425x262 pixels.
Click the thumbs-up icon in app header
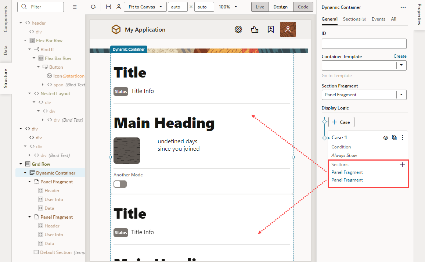(255, 29)
